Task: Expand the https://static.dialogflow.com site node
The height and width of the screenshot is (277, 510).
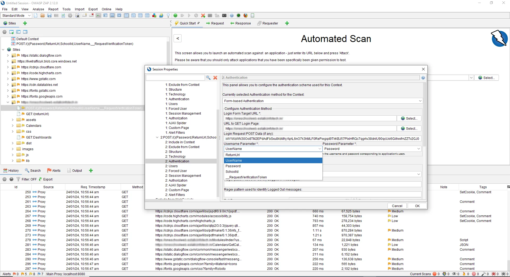Action: (7, 55)
